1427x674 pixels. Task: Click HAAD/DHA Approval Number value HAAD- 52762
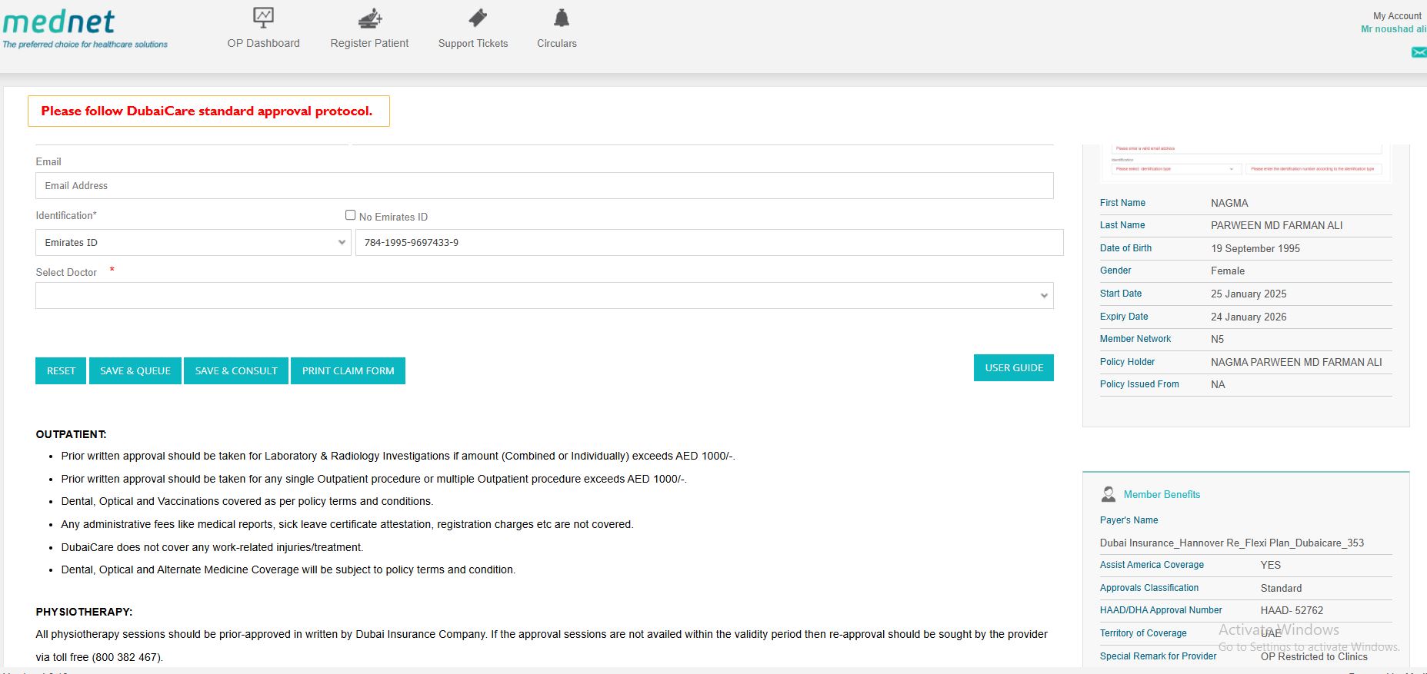(x=1292, y=610)
